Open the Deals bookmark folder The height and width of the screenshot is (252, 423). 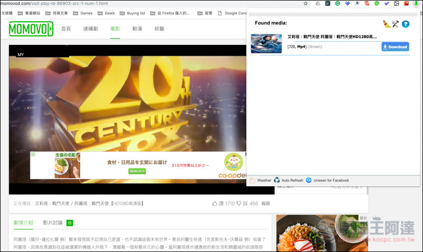click(106, 13)
